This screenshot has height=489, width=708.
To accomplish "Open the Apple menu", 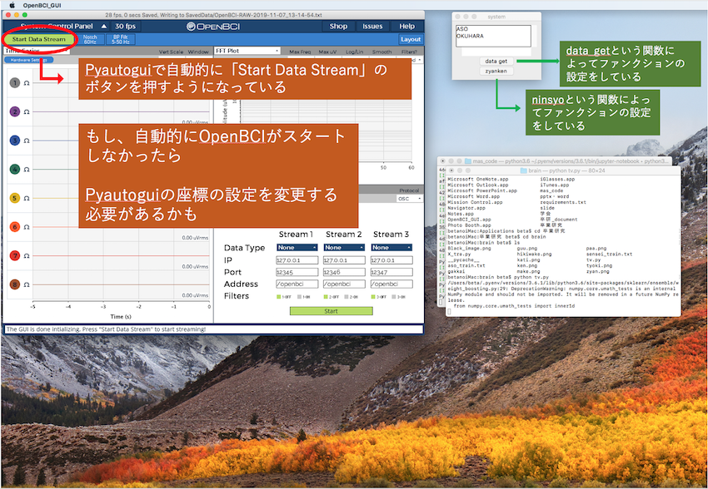I will (12, 5).
